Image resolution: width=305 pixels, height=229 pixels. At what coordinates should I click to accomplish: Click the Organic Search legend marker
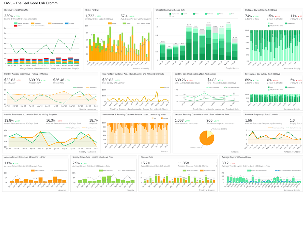pos(171,13)
